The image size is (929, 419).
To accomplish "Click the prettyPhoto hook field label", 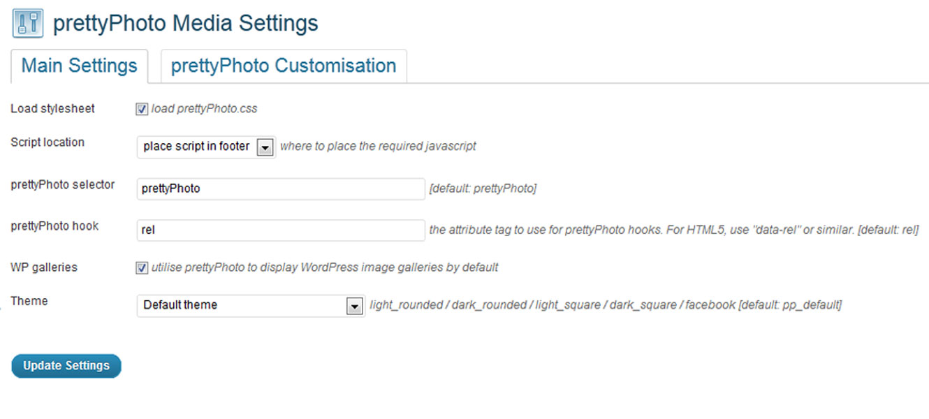I will [x=54, y=226].
